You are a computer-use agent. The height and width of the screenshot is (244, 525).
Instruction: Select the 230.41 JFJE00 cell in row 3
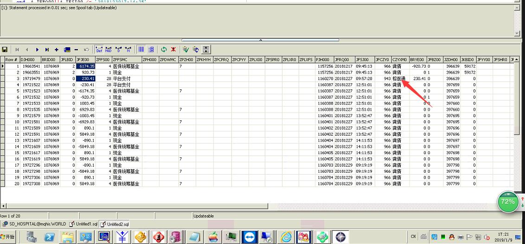pyautogui.click(x=86, y=79)
